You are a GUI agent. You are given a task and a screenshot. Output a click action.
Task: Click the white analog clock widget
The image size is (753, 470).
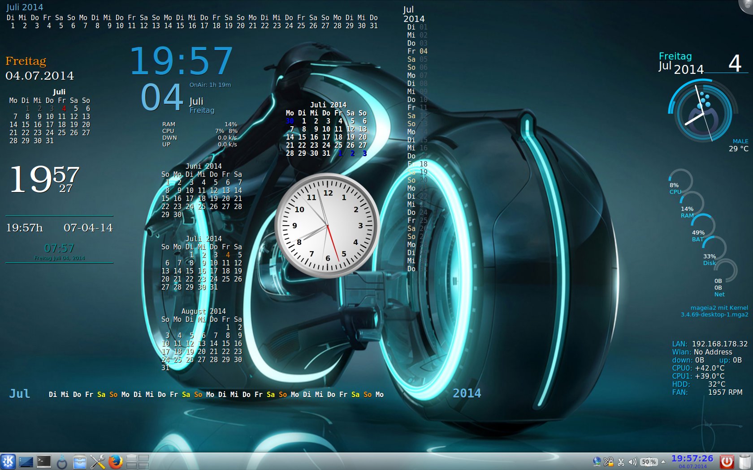327,226
